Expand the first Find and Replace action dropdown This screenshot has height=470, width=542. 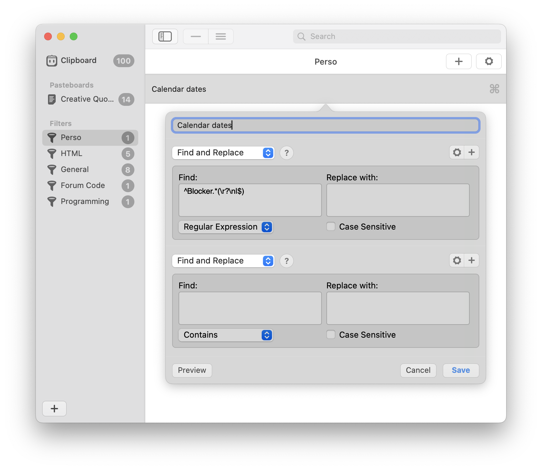point(223,153)
